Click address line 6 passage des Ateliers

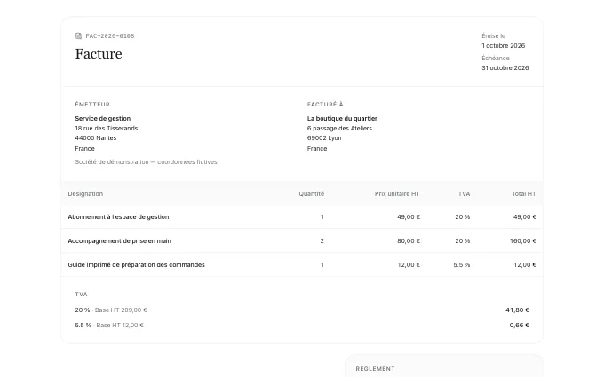pos(339,128)
